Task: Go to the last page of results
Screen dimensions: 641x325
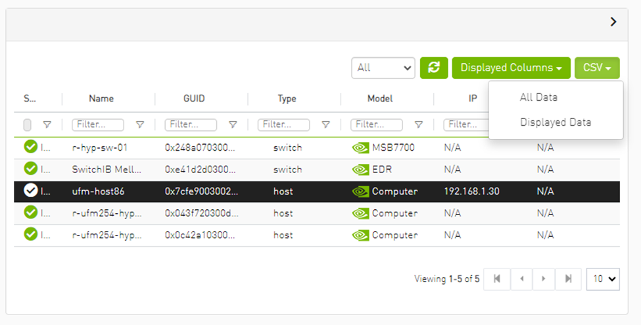Action: point(567,279)
